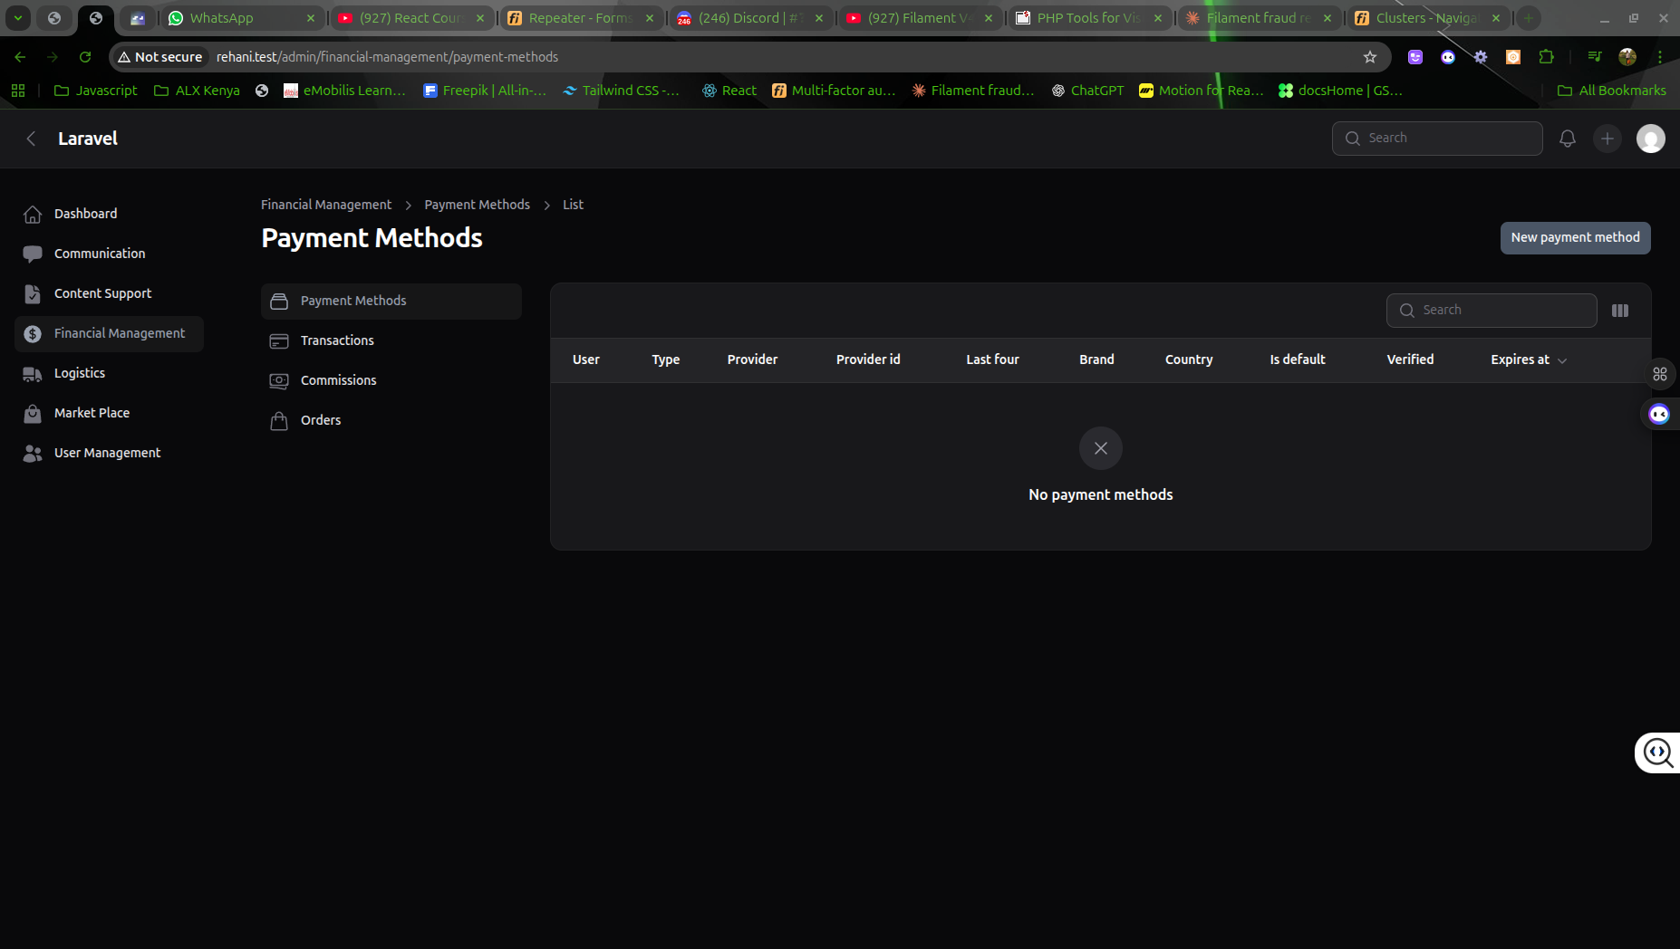Open the tab search dropdown arrow
The height and width of the screenshot is (949, 1680).
click(18, 18)
